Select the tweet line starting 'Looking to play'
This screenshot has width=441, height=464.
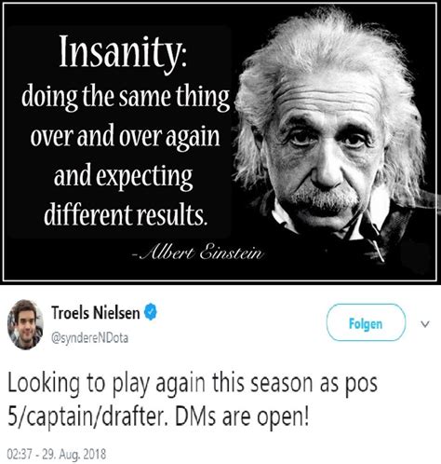coord(193,383)
